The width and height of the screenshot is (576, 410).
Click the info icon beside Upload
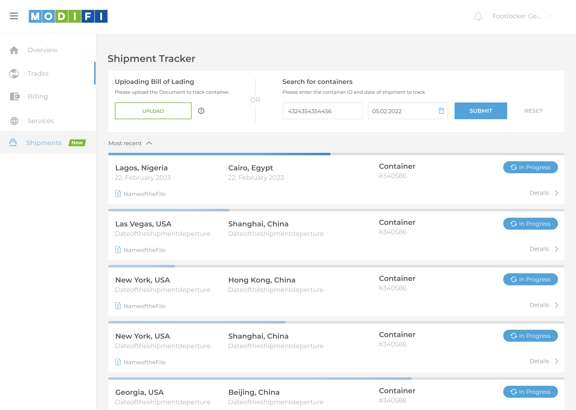pyautogui.click(x=201, y=111)
